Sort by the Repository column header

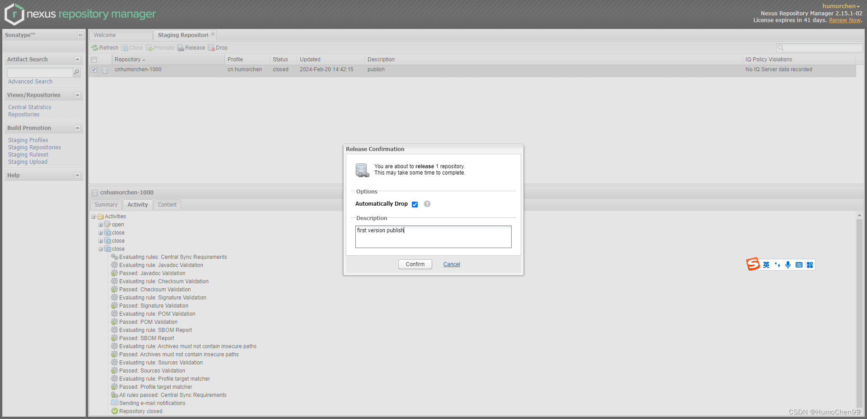(168, 60)
